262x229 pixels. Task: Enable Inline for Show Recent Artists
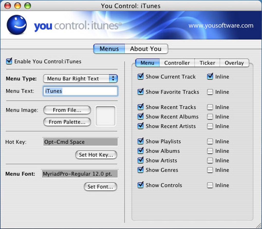[x=210, y=126]
